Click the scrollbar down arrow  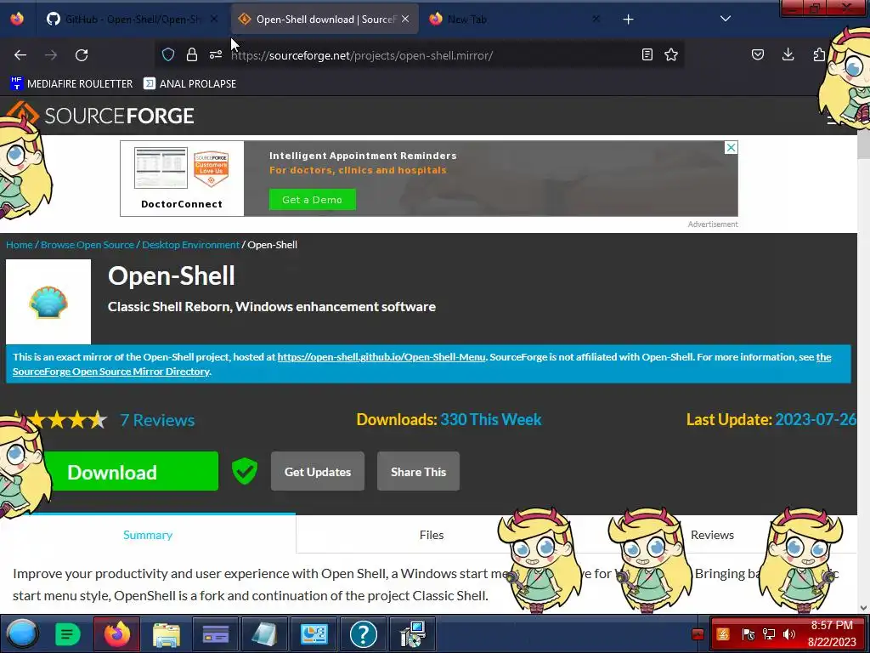click(x=863, y=608)
